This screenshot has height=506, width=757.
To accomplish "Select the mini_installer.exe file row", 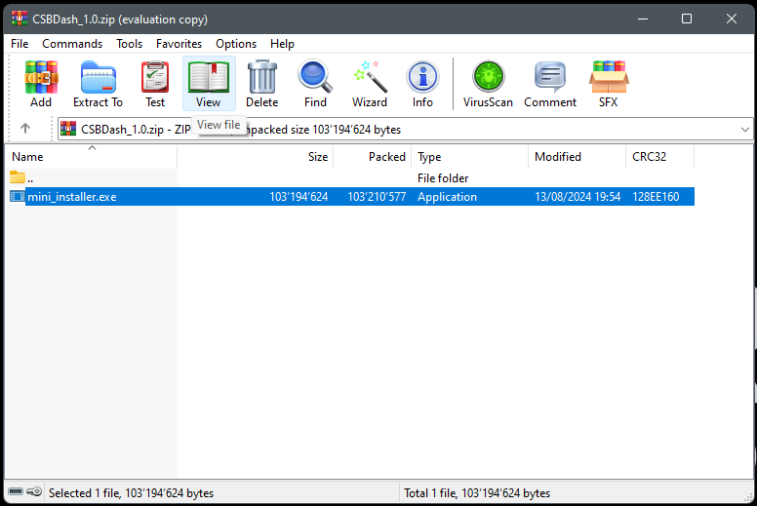I will (x=72, y=197).
